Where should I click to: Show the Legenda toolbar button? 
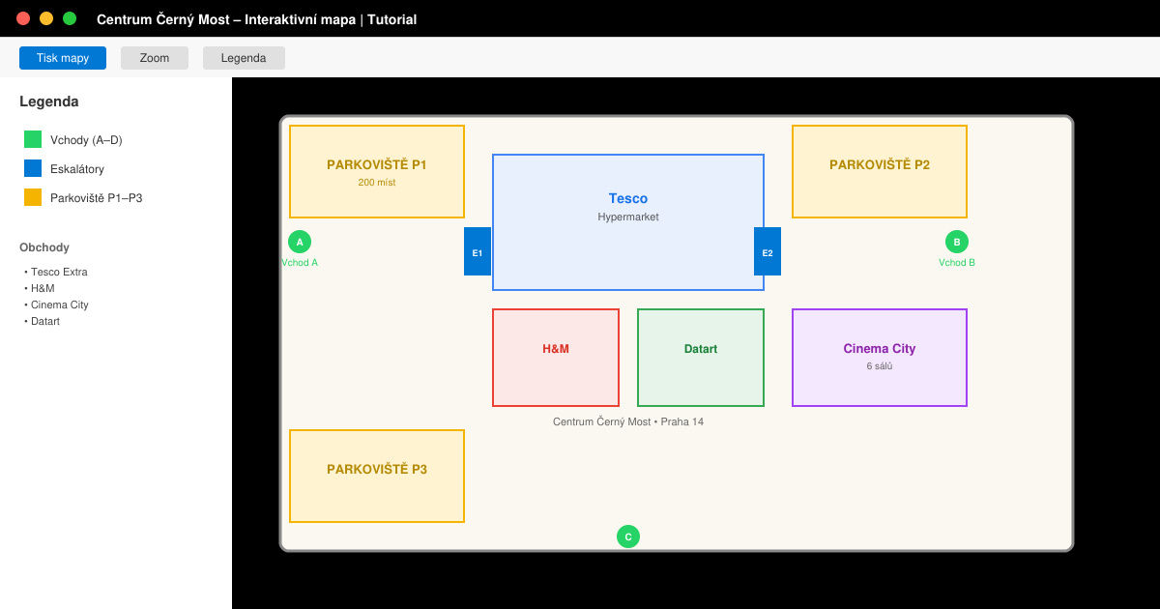pyautogui.click(x=244, y=58)
